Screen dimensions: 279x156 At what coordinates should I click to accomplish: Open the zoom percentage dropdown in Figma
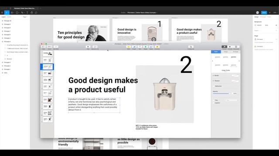pos(275,13)
